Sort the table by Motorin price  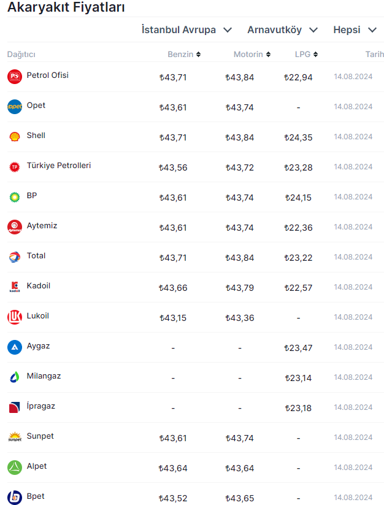(x=252, y=55)
